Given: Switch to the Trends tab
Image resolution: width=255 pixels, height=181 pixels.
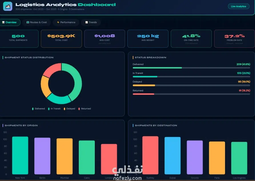Looking at the screenshot, I should (x=91, y=22).
